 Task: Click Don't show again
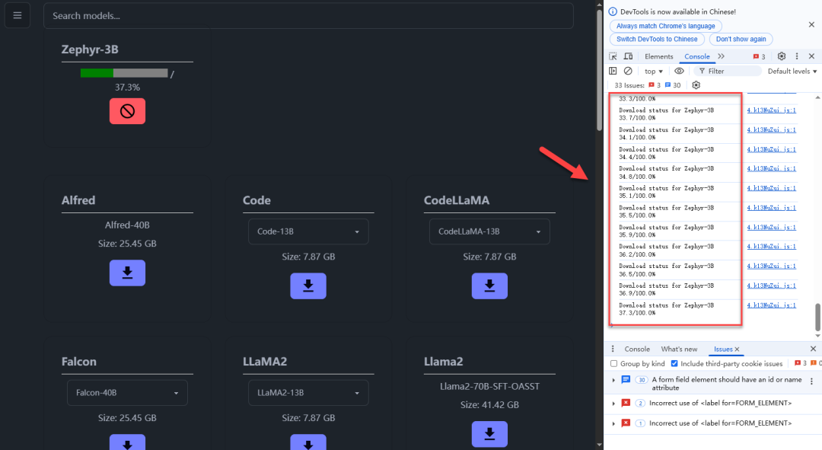pyautogui.click(x=741, y=39)
